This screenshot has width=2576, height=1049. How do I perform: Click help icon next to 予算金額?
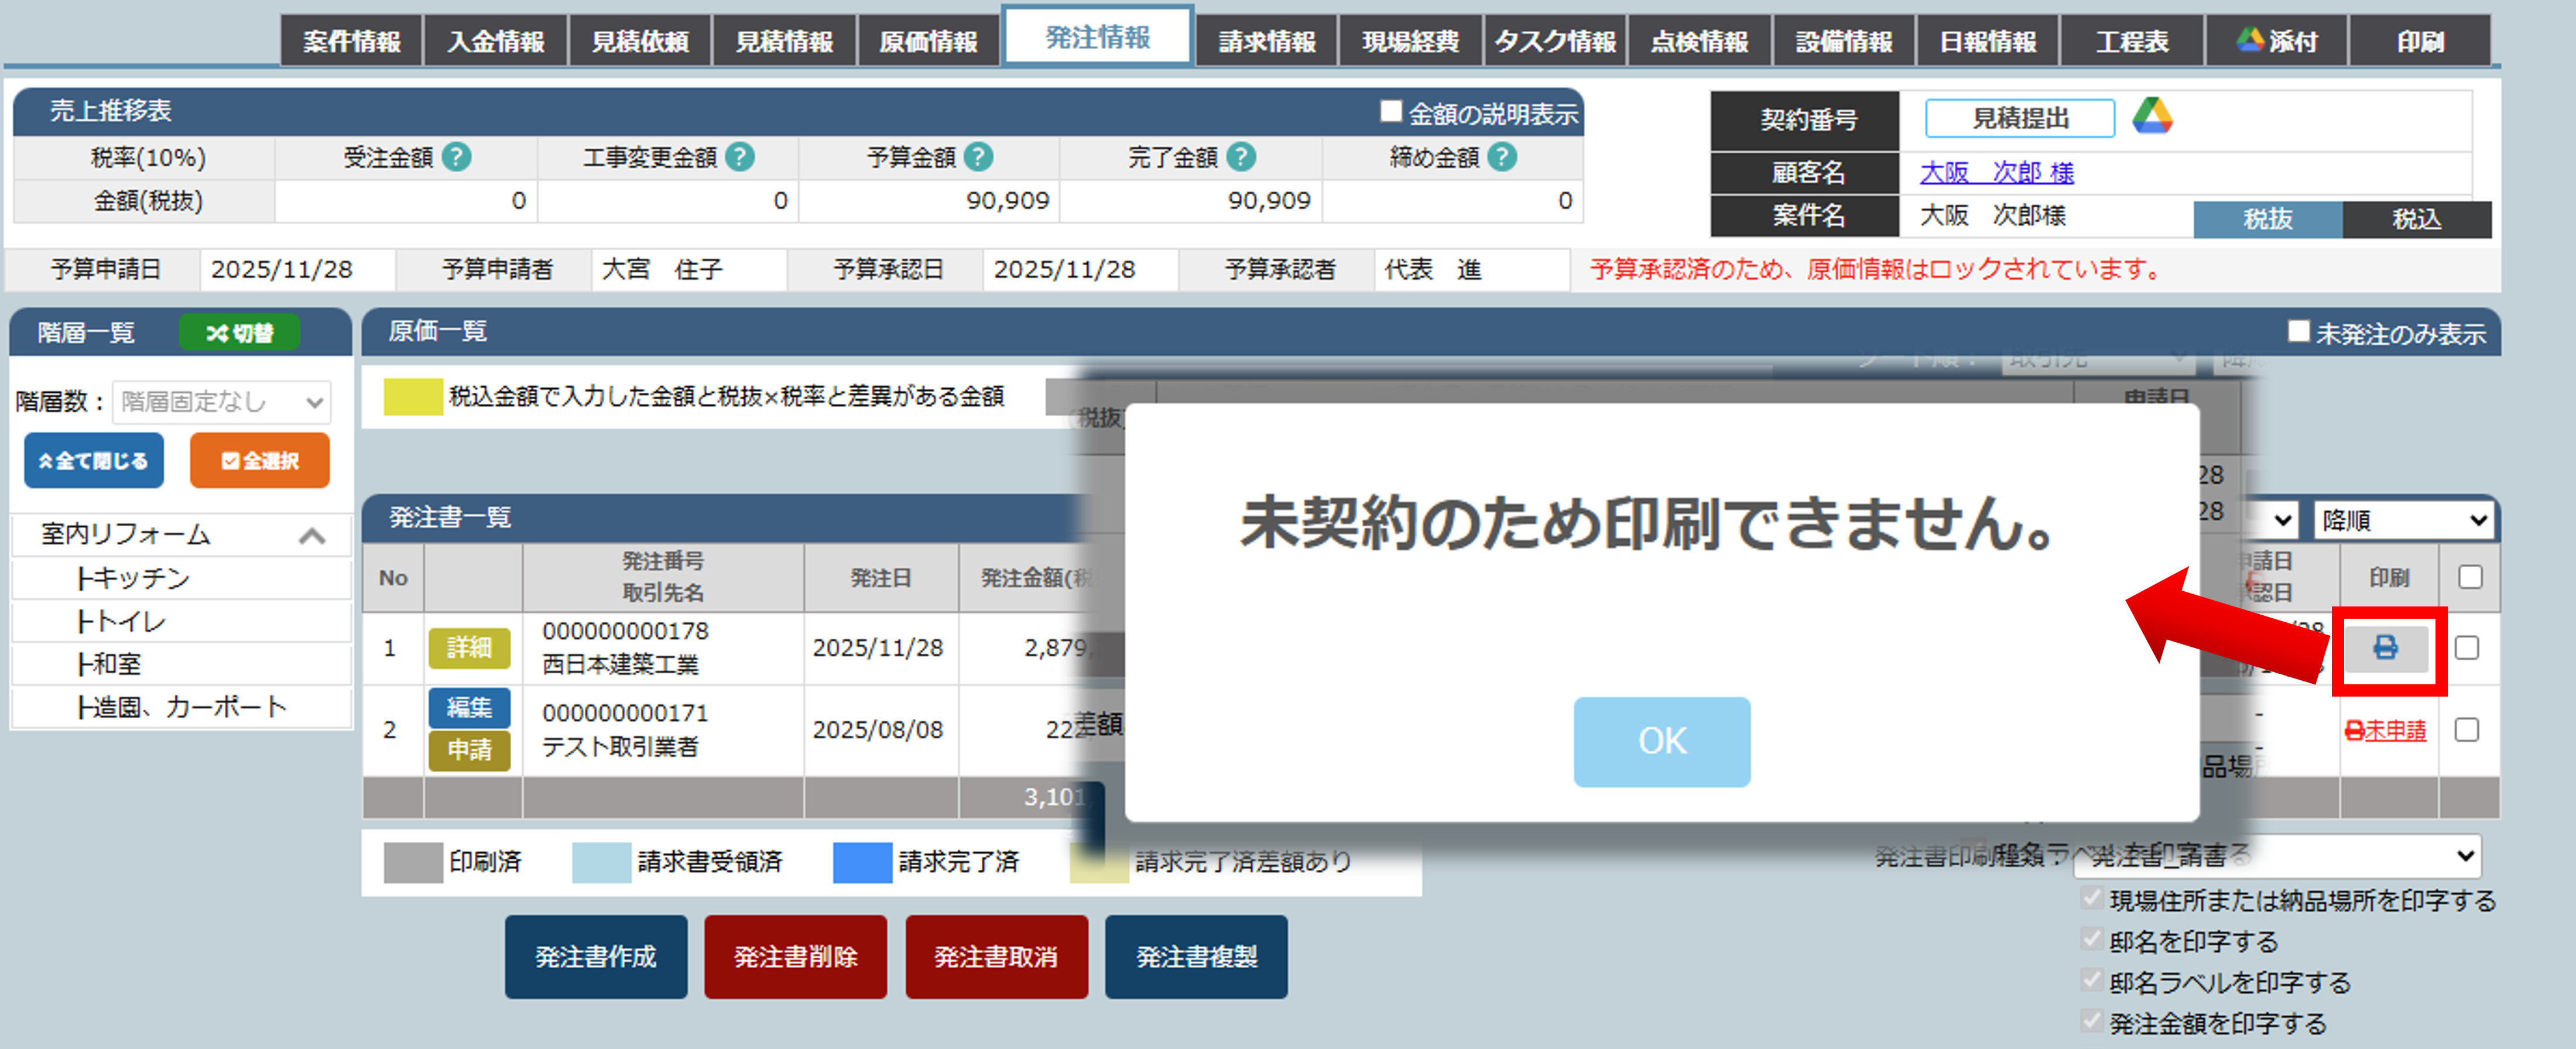click(979, 157)
